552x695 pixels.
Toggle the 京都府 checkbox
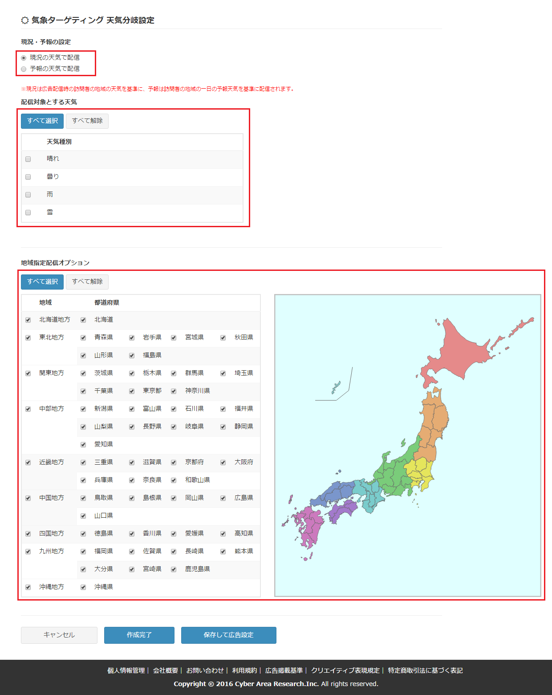(x=174, y=462)
